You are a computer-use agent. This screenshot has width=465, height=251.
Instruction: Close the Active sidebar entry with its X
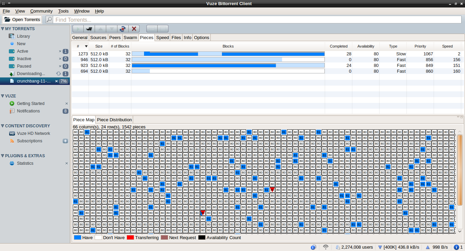60,51
